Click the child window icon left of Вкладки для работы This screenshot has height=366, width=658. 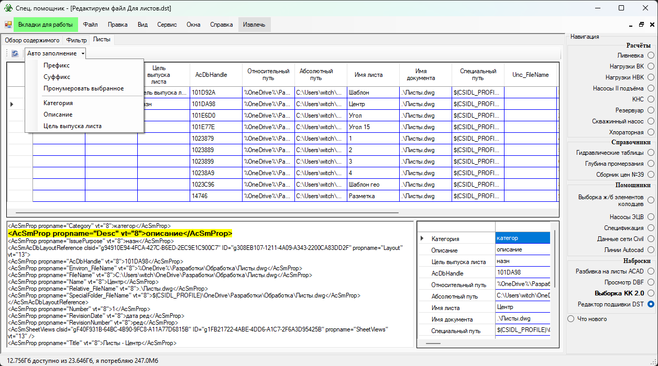8,25
